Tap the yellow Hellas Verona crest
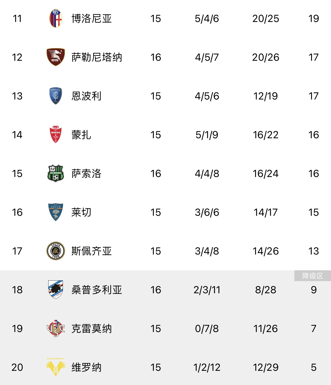The height and width of the screenshot is (385, 331). (55, 367)
